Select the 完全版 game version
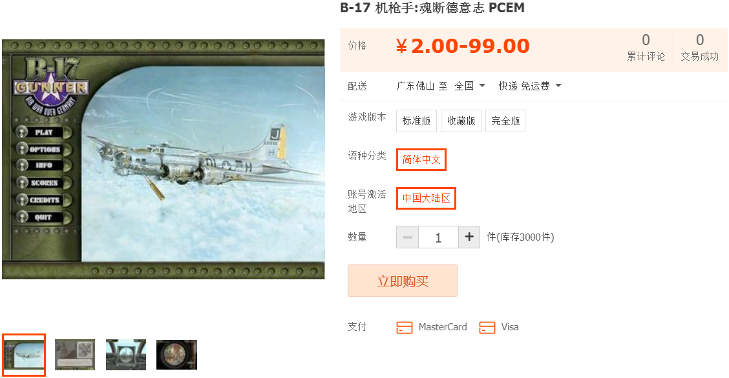The image size is (729, 378). point(505,121)
